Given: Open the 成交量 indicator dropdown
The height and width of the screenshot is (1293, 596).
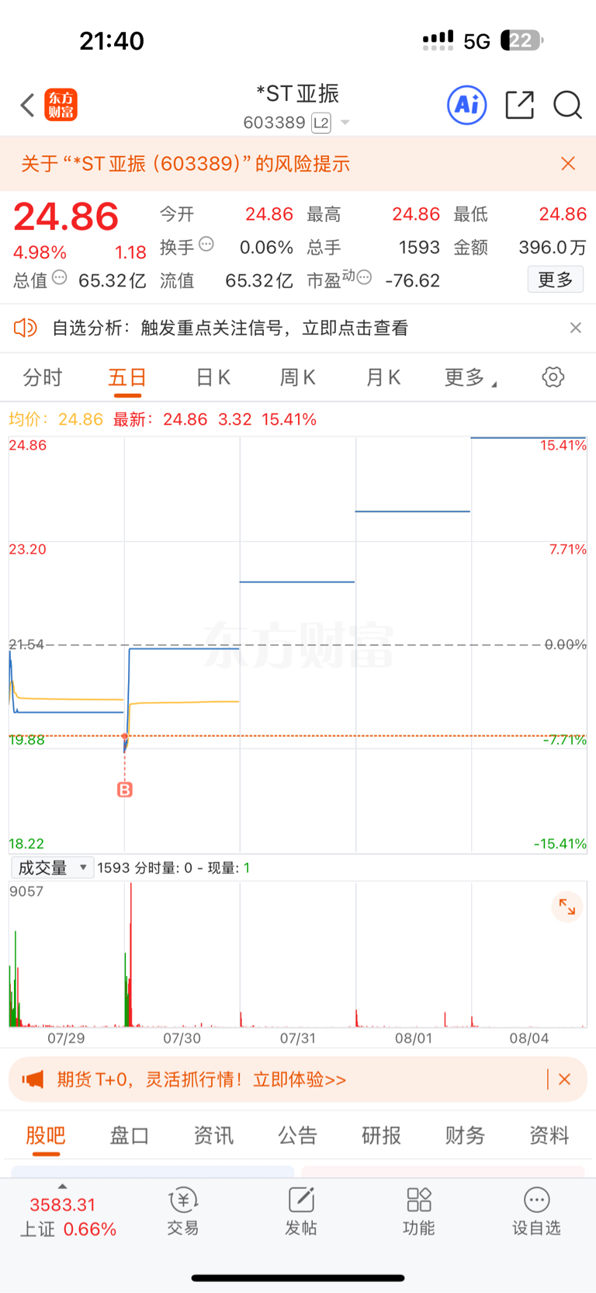Looking at the screenshot, I should click(52, 867).
